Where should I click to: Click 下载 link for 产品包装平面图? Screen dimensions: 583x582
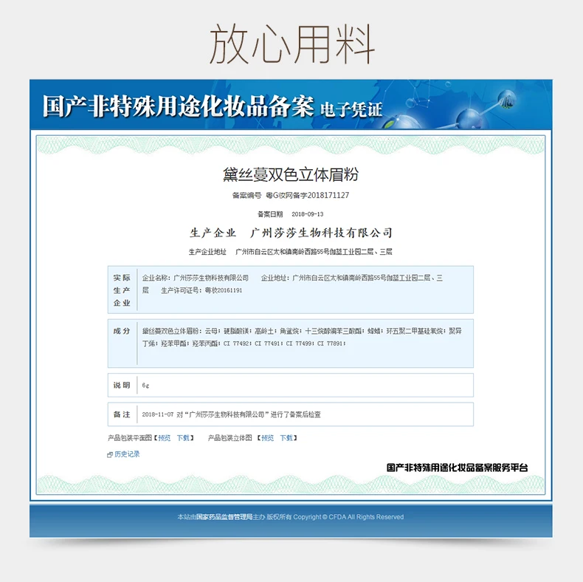point(183,438)
